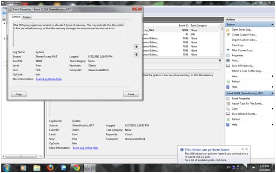Open Windows Explorer from taskbar
The height and width of the screenshot is (173, 276).
click(37, 168)
